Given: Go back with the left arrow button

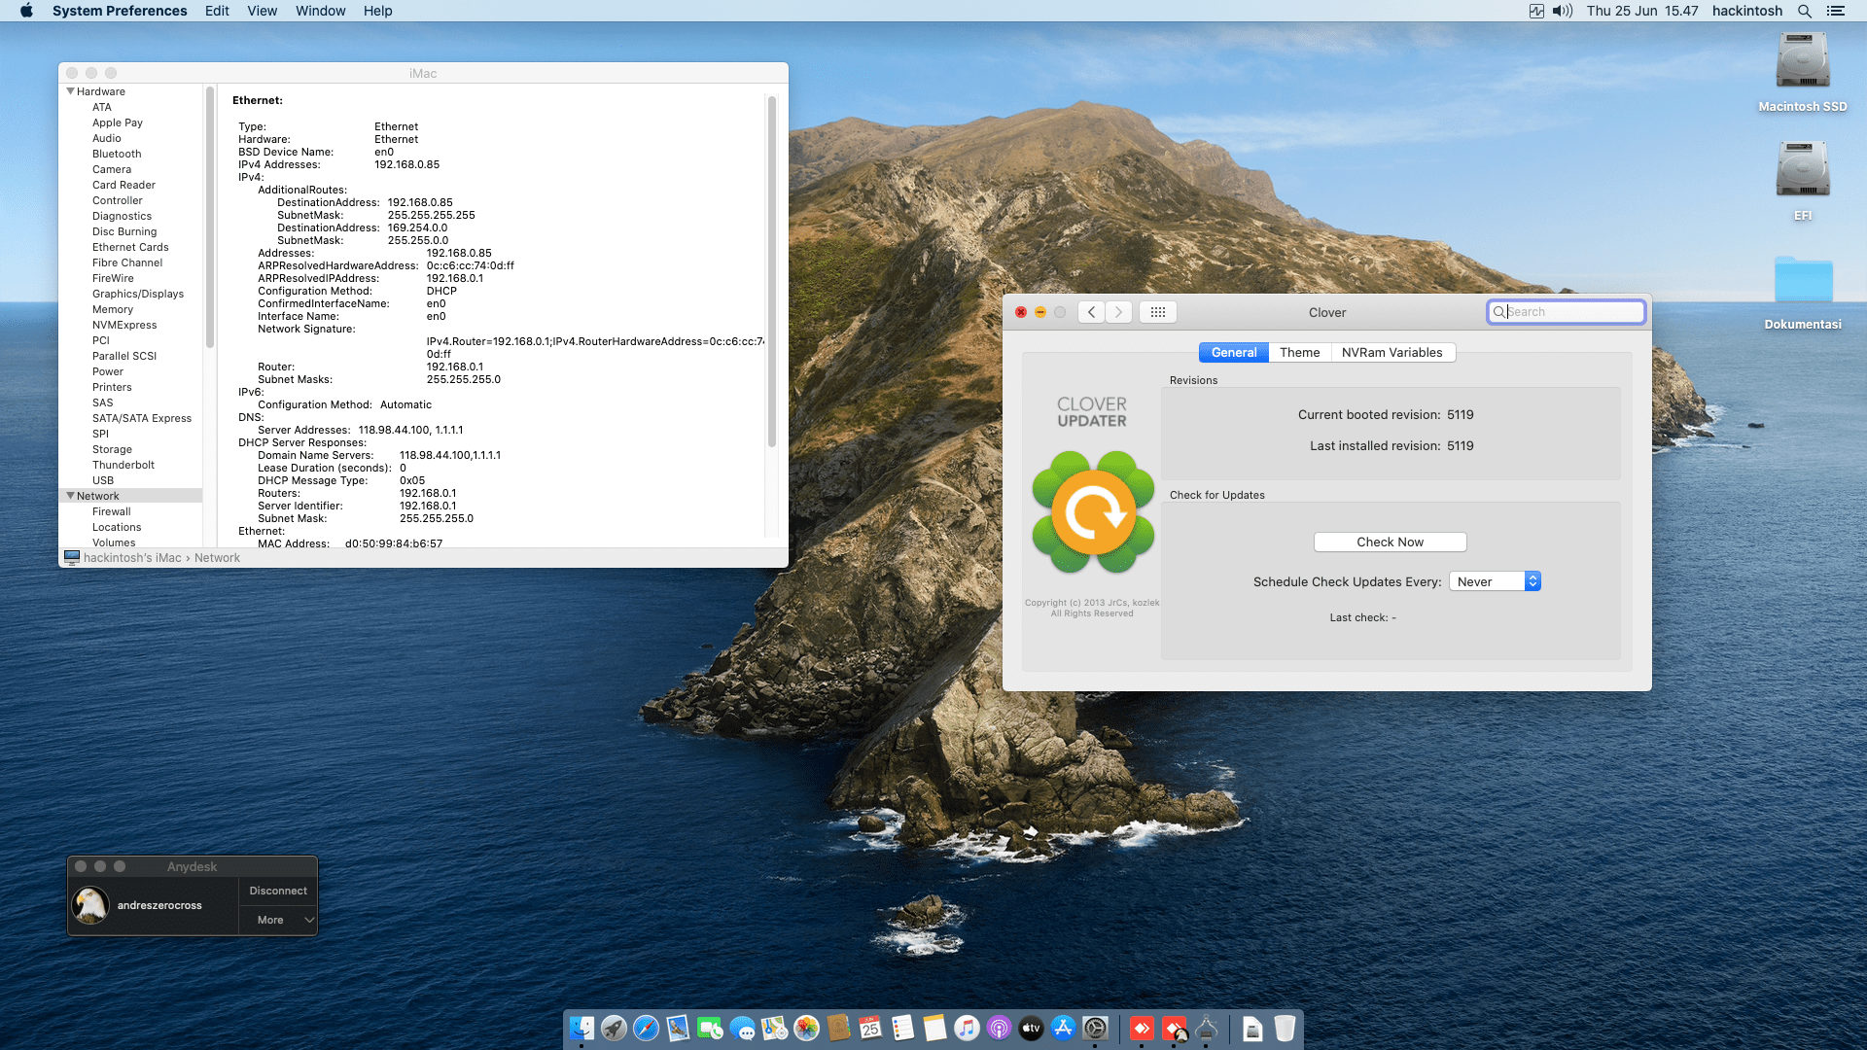Looking at the screenshot, I should (1091, 312).
